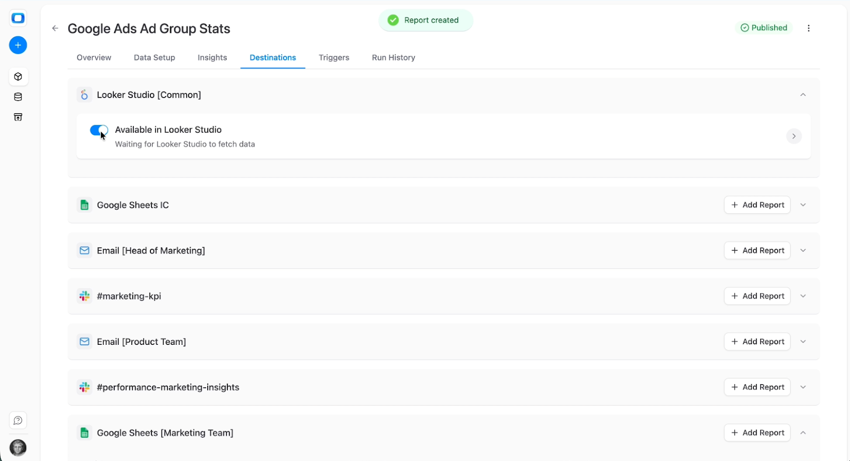Click Add Report for Email [Product Team]
The image size is (850, 461).
(757, 341)
